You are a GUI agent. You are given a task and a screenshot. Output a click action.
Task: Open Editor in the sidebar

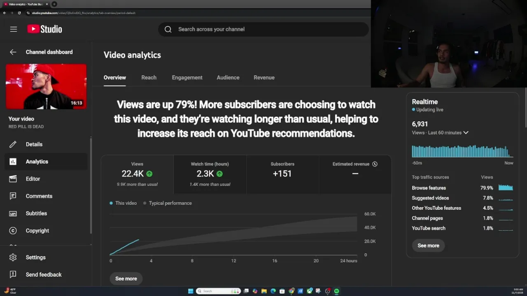[x=46, y=179]
